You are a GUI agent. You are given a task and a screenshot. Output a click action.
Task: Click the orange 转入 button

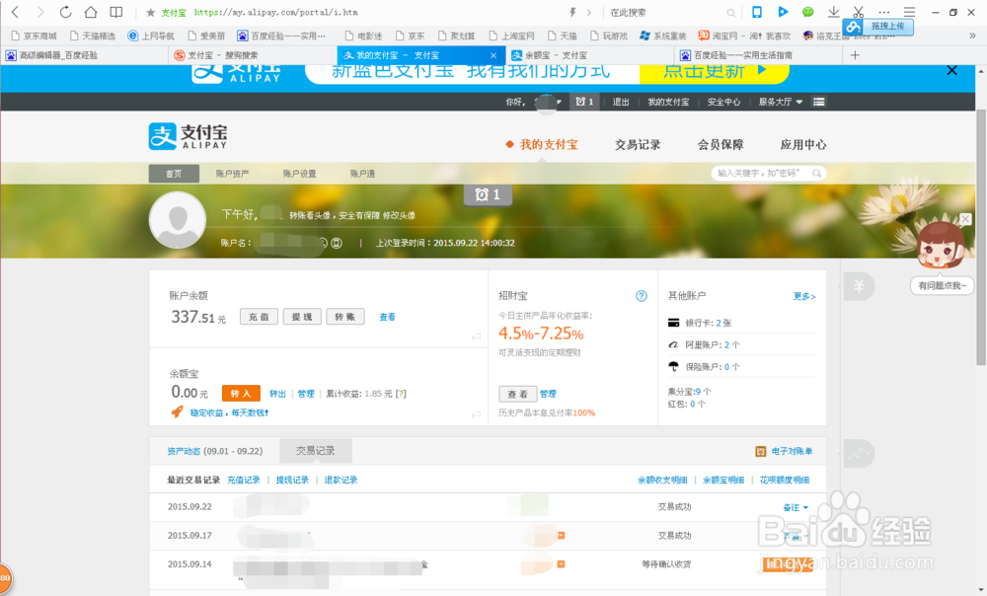coord(241,394)
